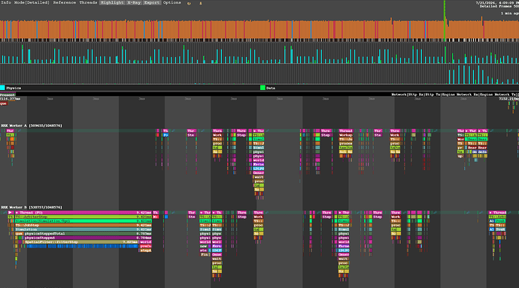Click the yellow circular icon after Options
Screen dimensions: 519x288
click(x=189, y=3)
